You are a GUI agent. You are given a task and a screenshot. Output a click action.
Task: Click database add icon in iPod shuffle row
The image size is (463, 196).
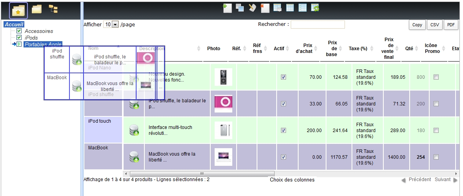[x=134, y=103]
